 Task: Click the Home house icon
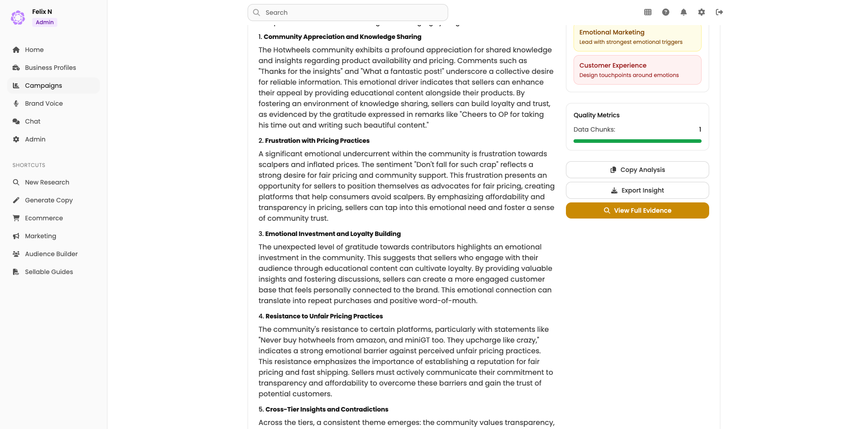[x=16, y=50]
